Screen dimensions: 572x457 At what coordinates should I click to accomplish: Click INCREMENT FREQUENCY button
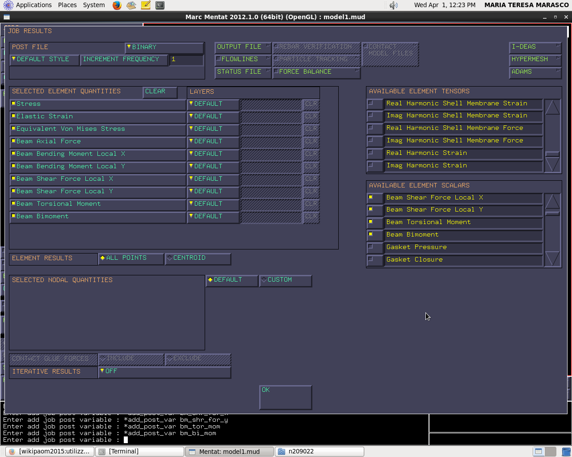pyautogui.click(x=124, y=60)
